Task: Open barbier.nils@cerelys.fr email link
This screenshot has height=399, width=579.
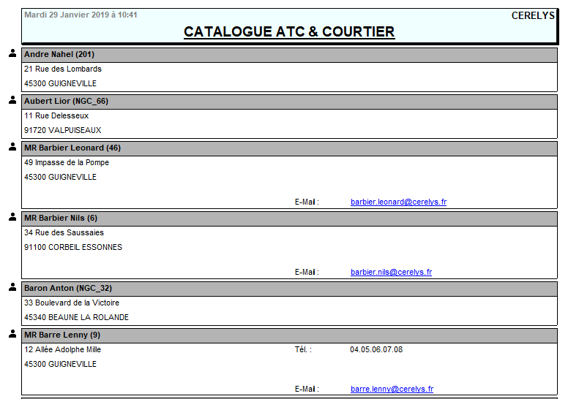Action: click(391, 272)
